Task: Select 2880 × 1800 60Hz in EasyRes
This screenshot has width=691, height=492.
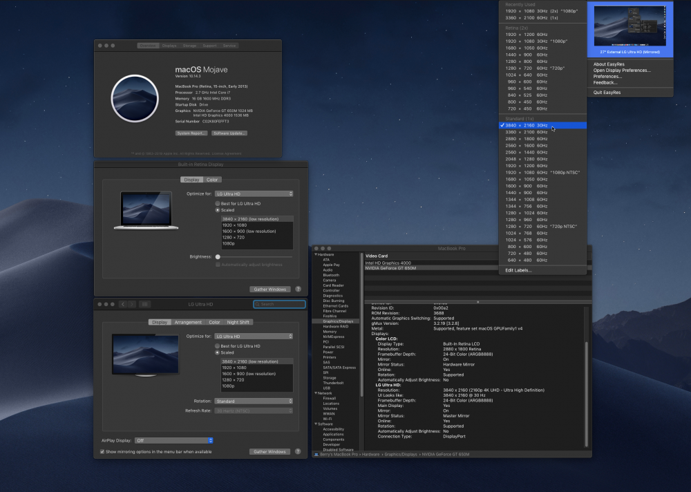Action: (x=542, y=139)
